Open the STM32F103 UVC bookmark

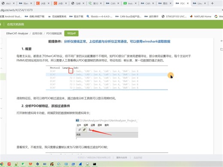tap(174, 16)
